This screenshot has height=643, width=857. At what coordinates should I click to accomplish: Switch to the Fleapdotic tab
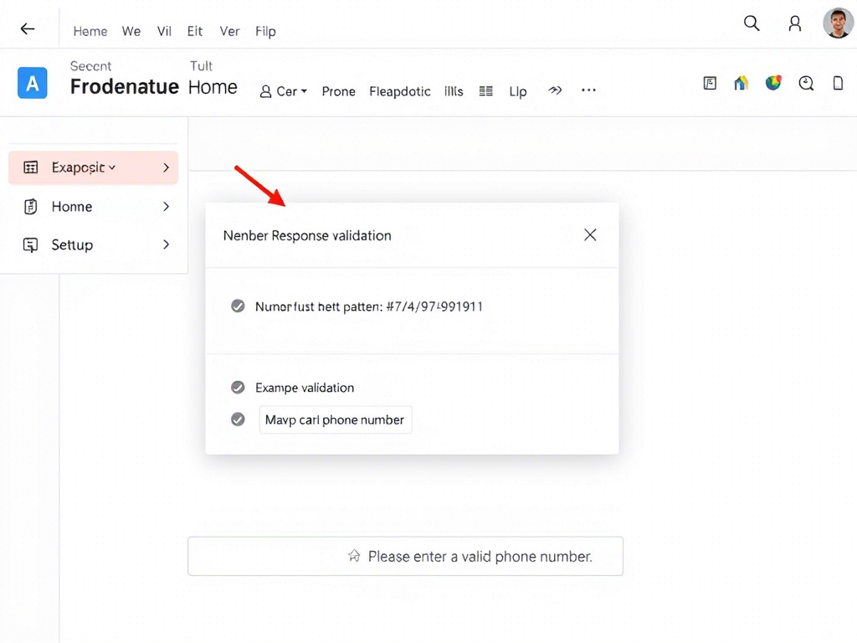(x=400, y=91)
